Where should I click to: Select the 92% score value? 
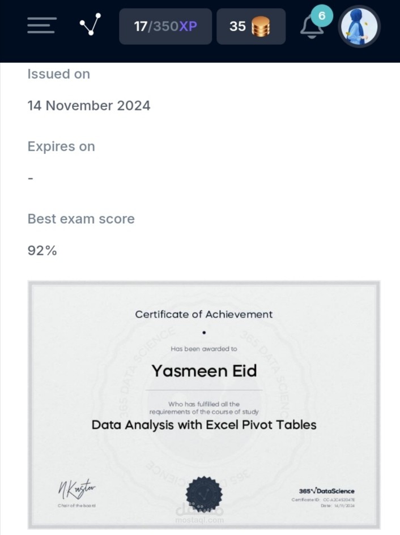coord(42,251)
